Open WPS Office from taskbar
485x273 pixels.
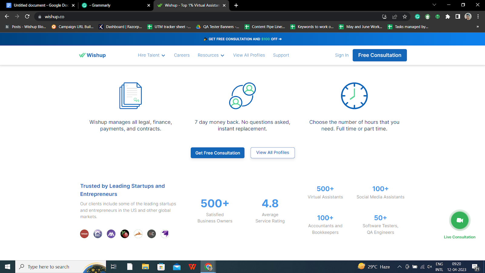(192, 267)
